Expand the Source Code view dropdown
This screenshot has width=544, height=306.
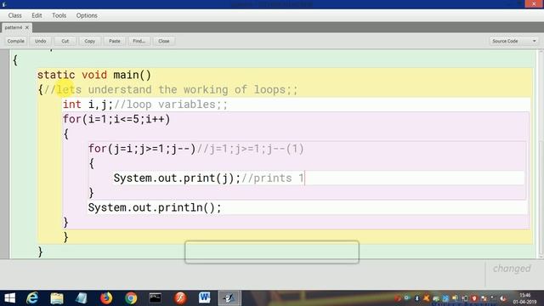[x=514, y=41]
